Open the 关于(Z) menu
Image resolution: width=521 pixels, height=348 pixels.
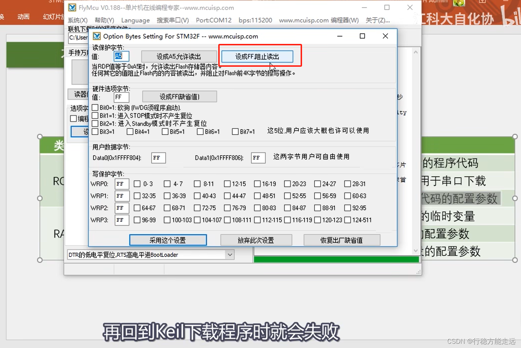pyautogui.click(x=378, y=20)
